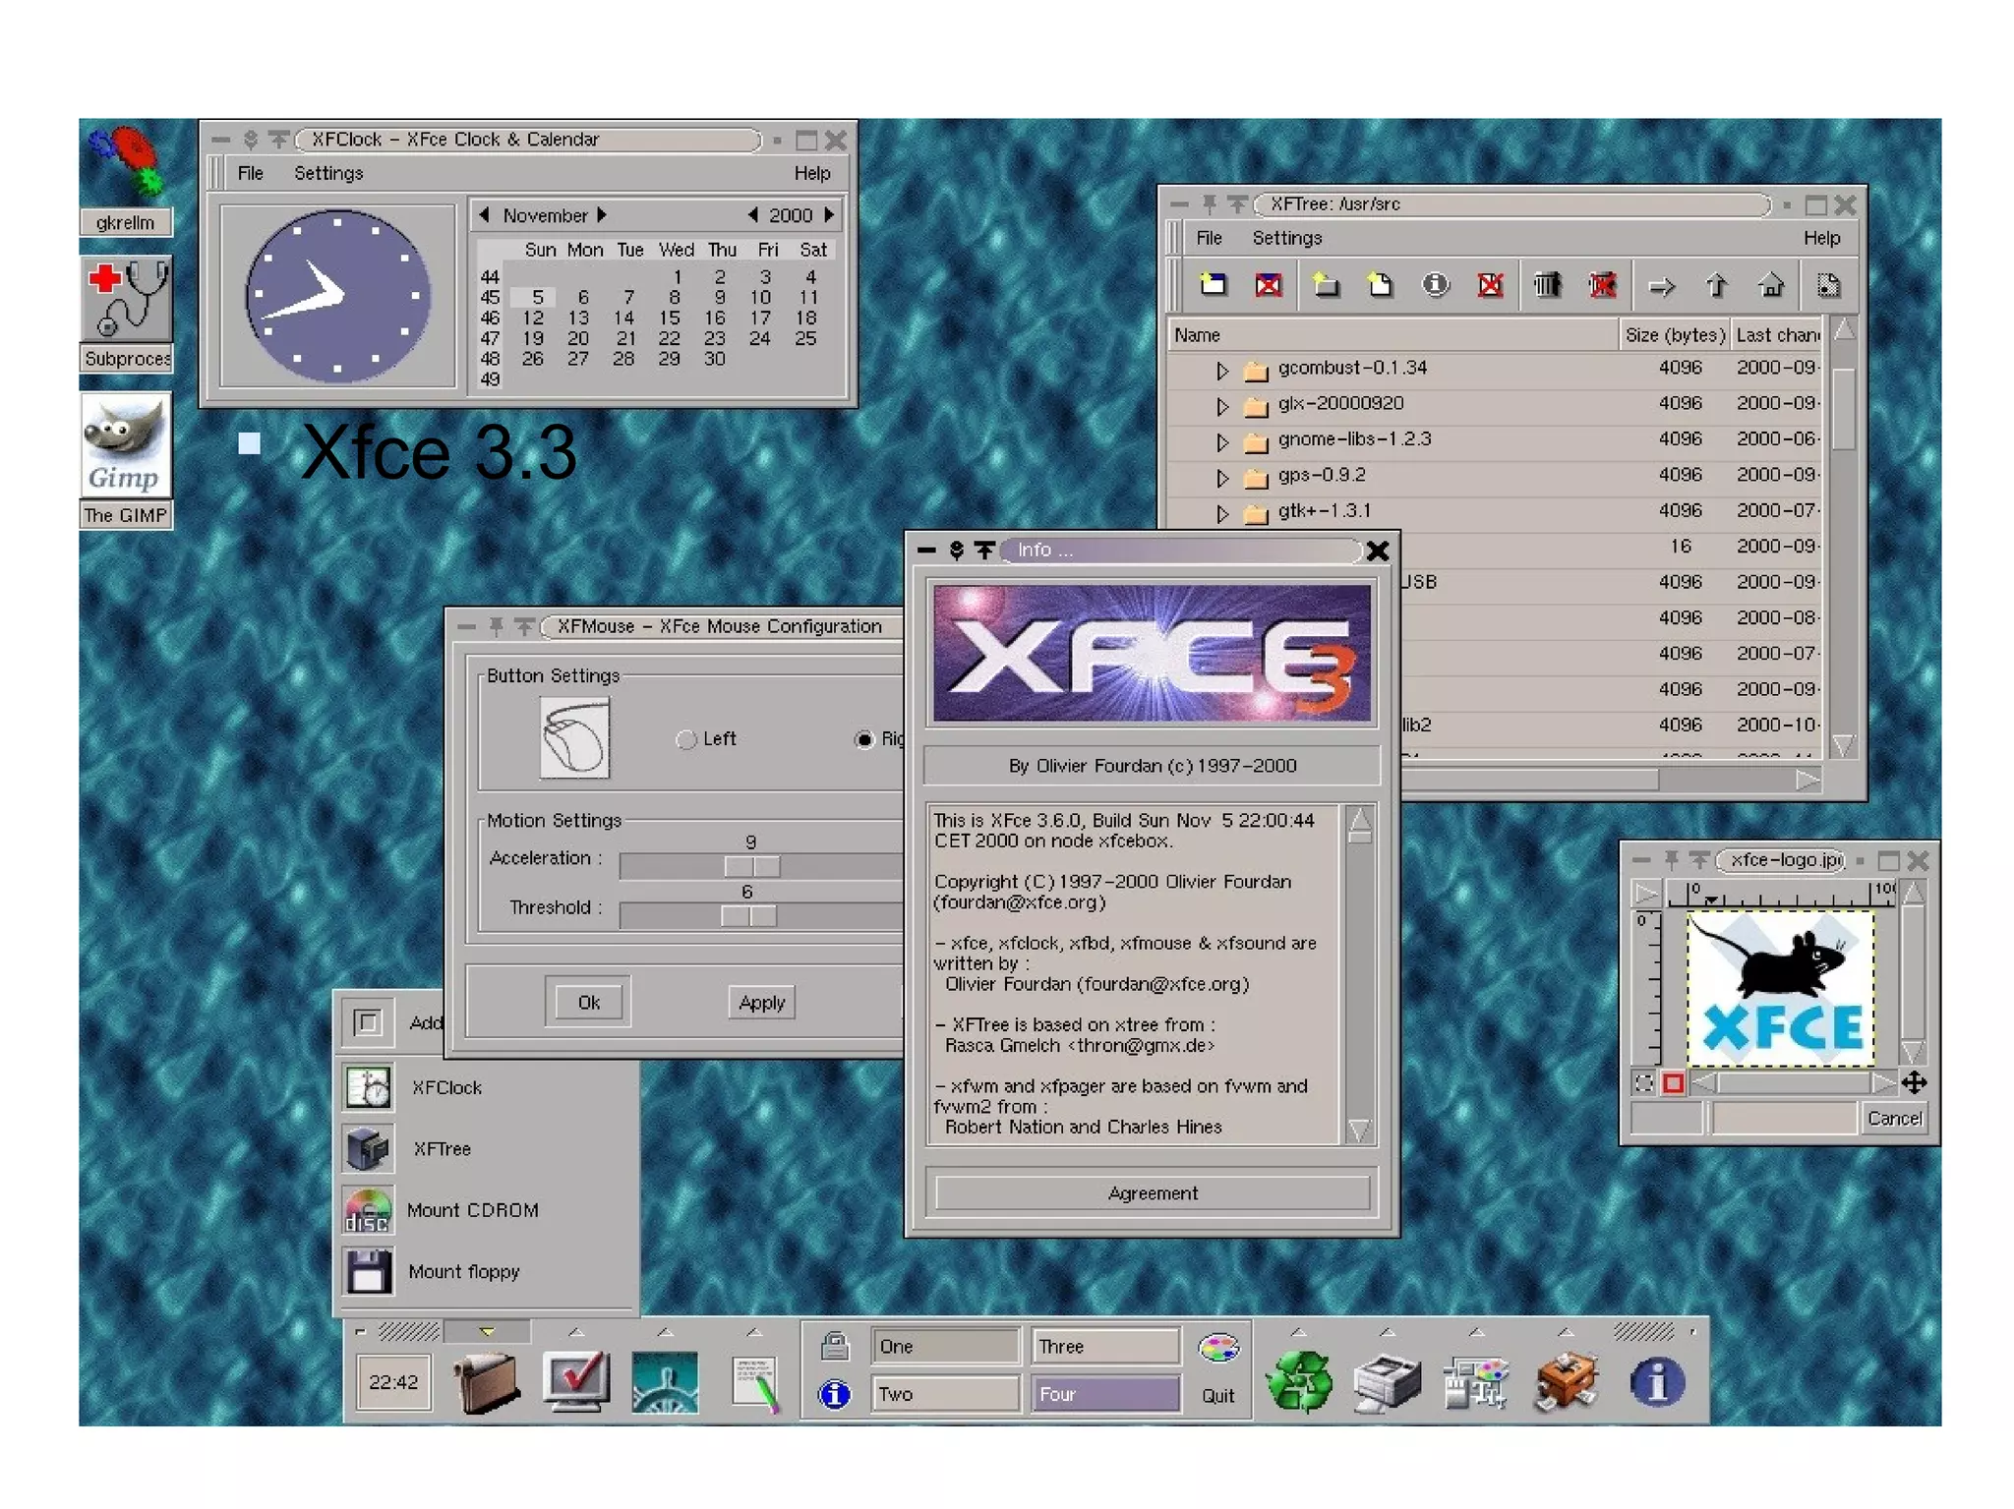Click the XFTree new folder toolbar icon
The width and height of the screenshot is (2014, 1509).
pos(1326,286)
